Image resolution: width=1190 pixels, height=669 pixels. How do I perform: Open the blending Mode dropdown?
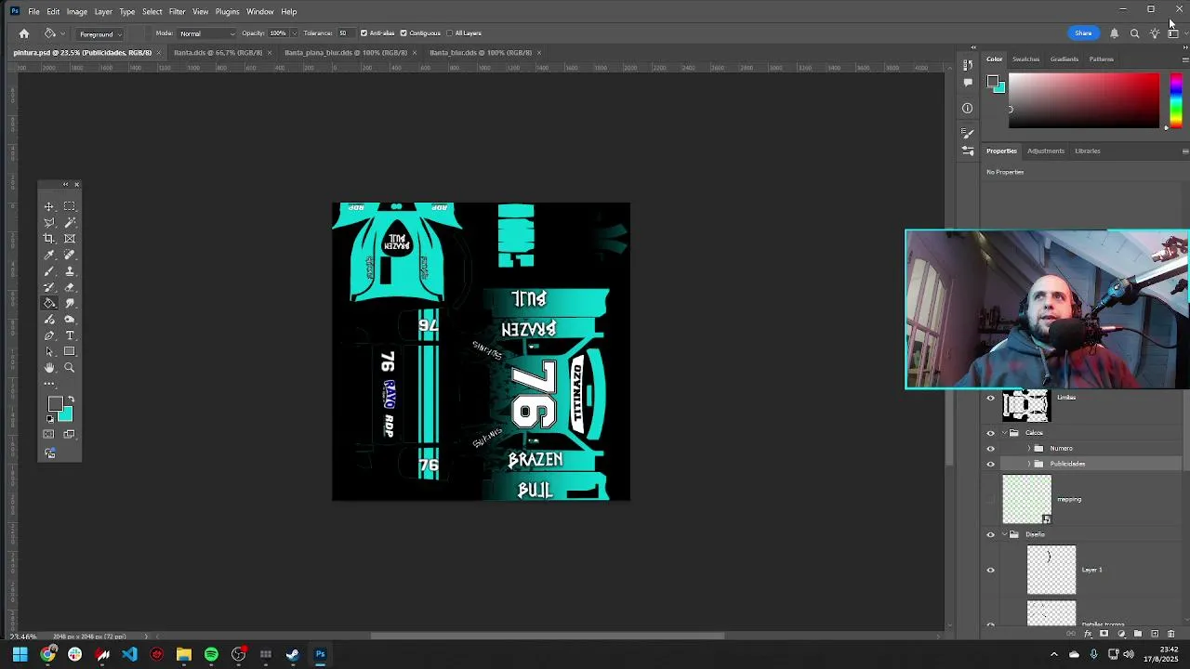point(206,33)
